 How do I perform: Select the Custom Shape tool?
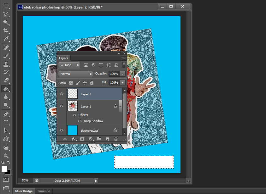coord(6,139)
